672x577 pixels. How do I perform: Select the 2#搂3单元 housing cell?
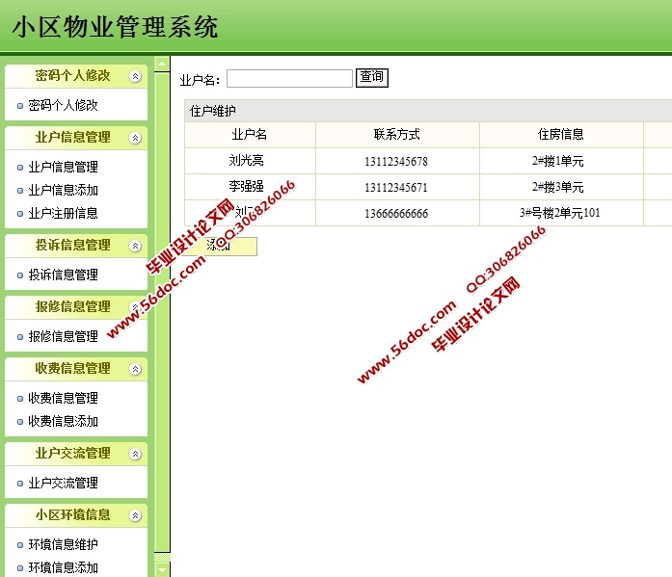pyautogui.click(x=561, y=187)
